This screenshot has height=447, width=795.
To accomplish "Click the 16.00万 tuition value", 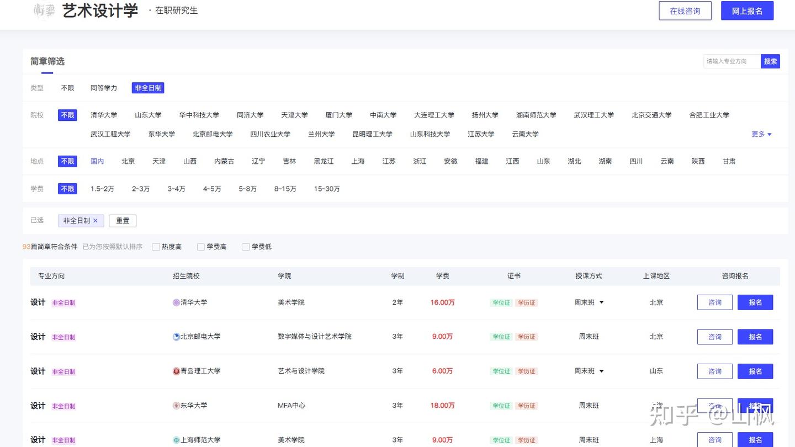I will pyautogui.click(x=442, y=302).
